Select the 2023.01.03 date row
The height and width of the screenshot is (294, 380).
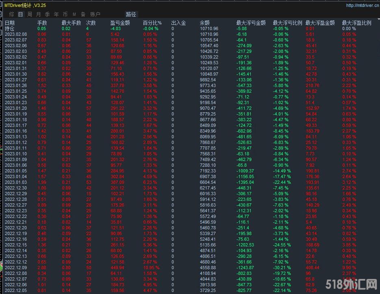coord(16,182)
